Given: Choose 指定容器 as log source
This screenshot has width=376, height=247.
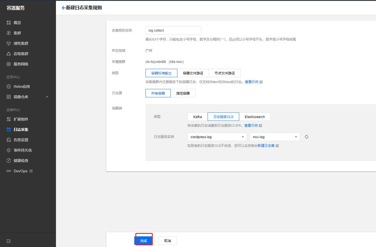Looking at the screenshot, I should 183,93.
